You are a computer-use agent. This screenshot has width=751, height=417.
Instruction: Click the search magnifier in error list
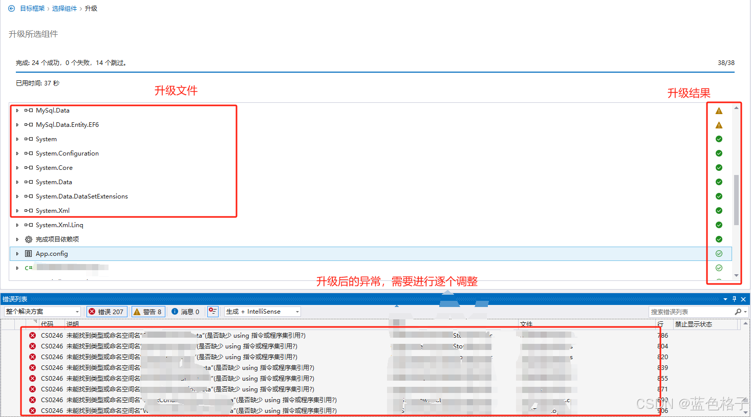pos(738,312)
